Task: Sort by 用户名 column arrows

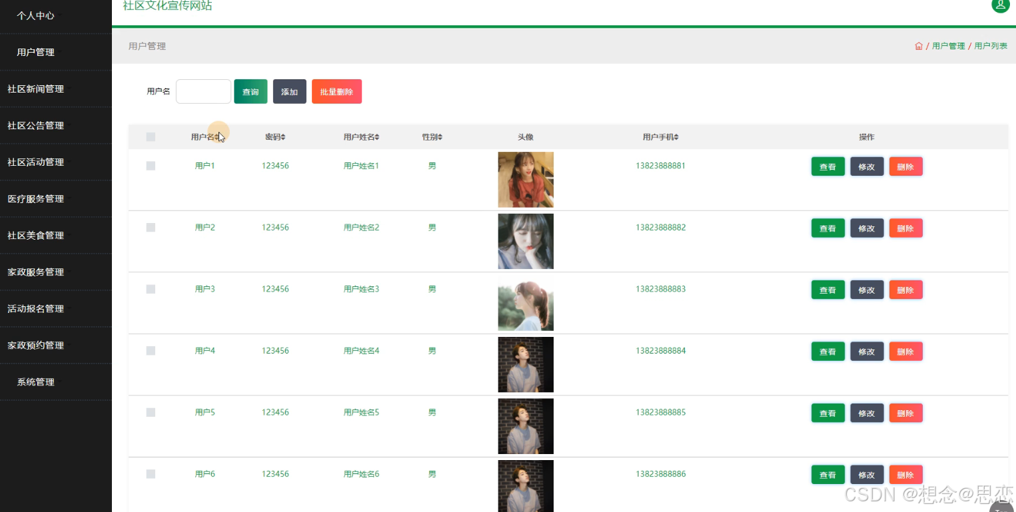Action: click(217, 137)
